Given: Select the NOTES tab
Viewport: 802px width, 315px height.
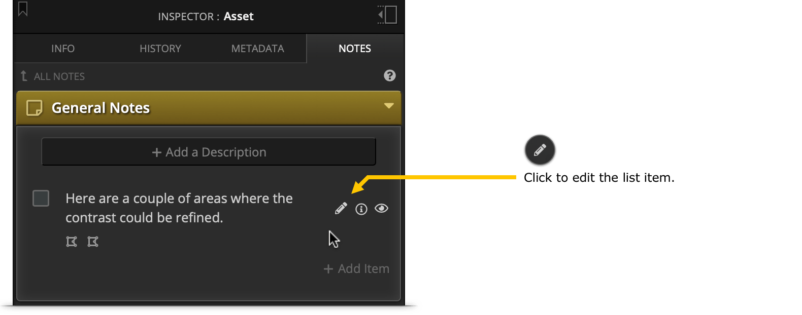Looking at the screenshot, I should point(355,49).
